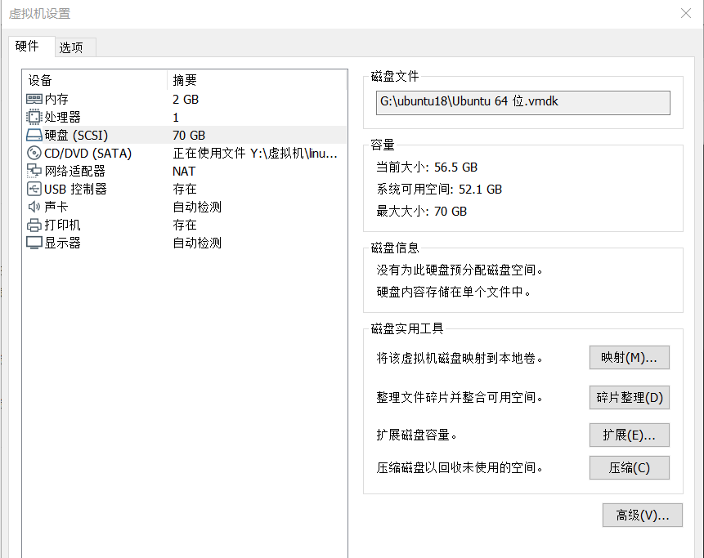Viewport: 704px width, 558px height.
Task: Click the 系统可用空间: 52.1 GB text
Action: coord(439,190)
